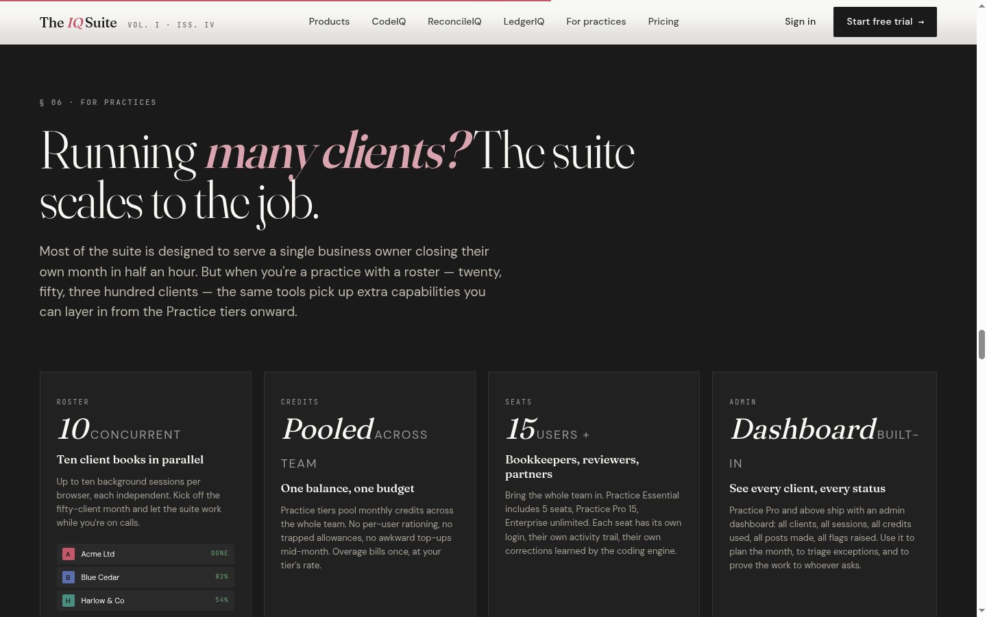Select the Harlow & Co client row
The height and width of the screenshot is (617, 987).
pos(145,601)
